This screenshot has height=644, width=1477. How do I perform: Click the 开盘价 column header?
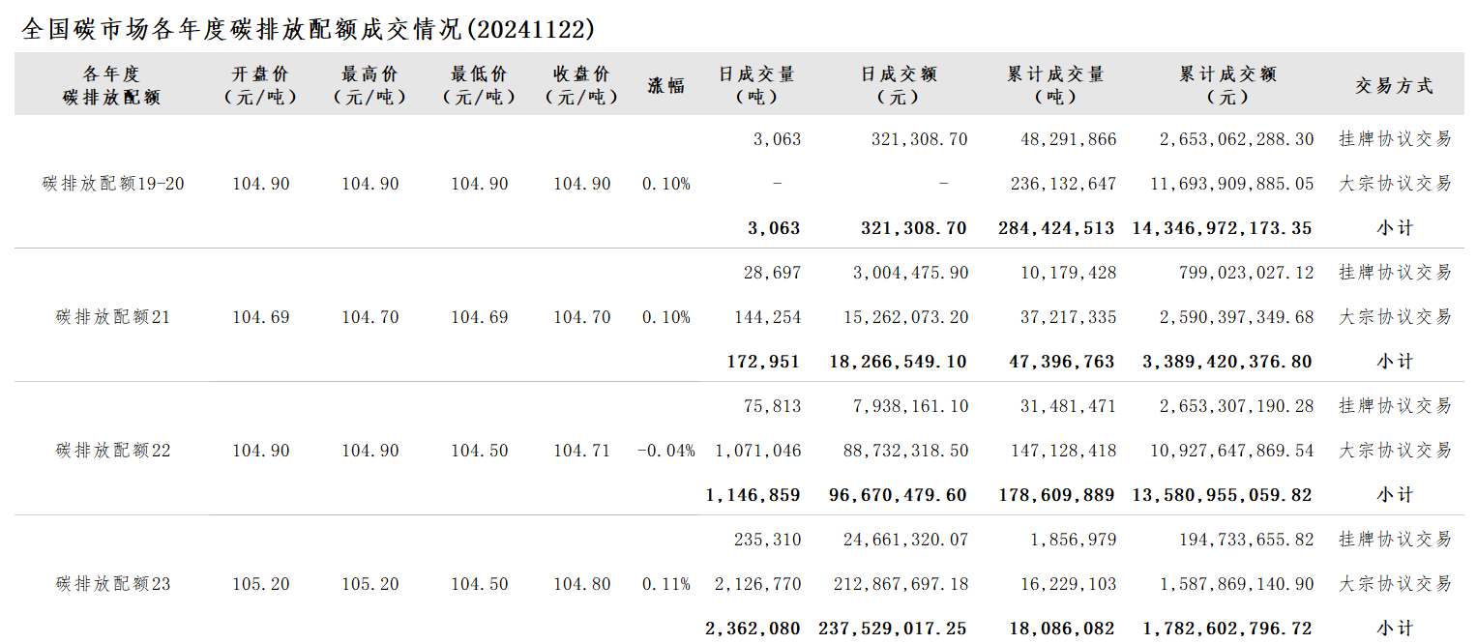click(x=261, y=85)
